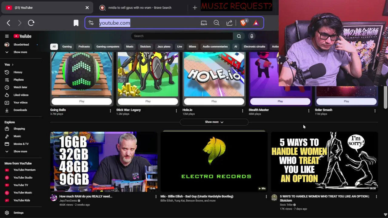Open Watch later in the sidebar

pyautogui.click(x=20, y=87)
